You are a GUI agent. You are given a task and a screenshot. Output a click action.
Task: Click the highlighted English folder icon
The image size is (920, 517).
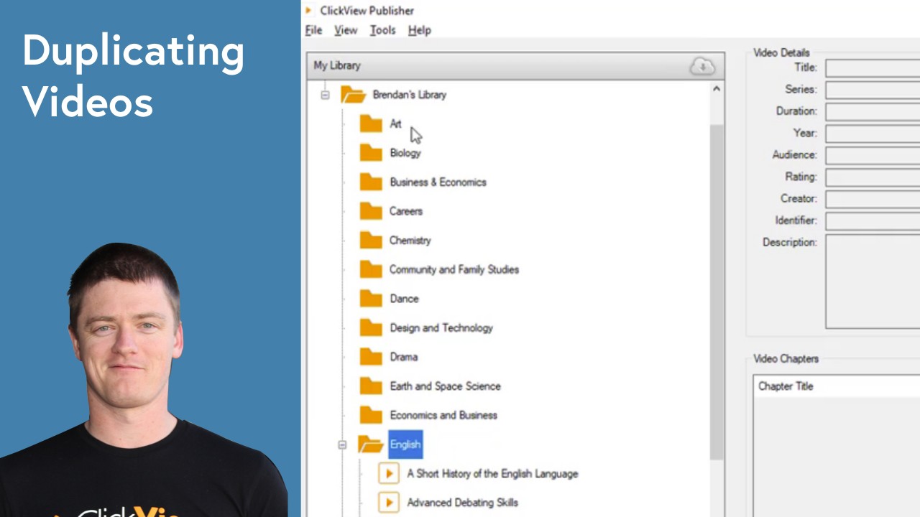(x=370, y=444)
